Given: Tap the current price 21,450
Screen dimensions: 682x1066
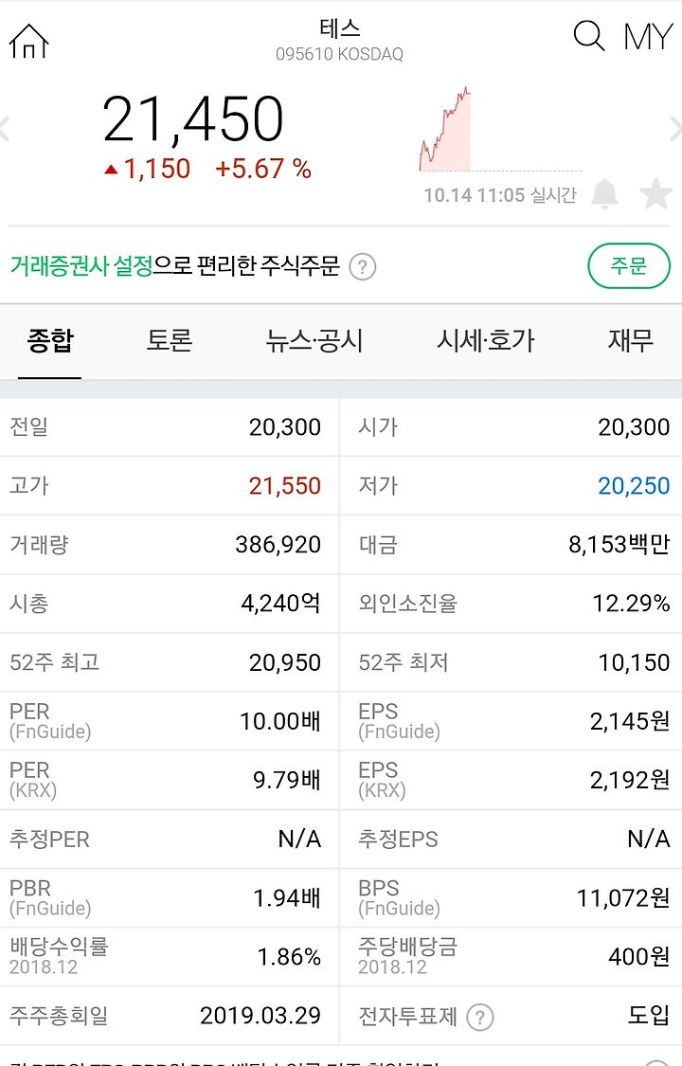Looking at the screenshot, I should click(x=193, y=119).
